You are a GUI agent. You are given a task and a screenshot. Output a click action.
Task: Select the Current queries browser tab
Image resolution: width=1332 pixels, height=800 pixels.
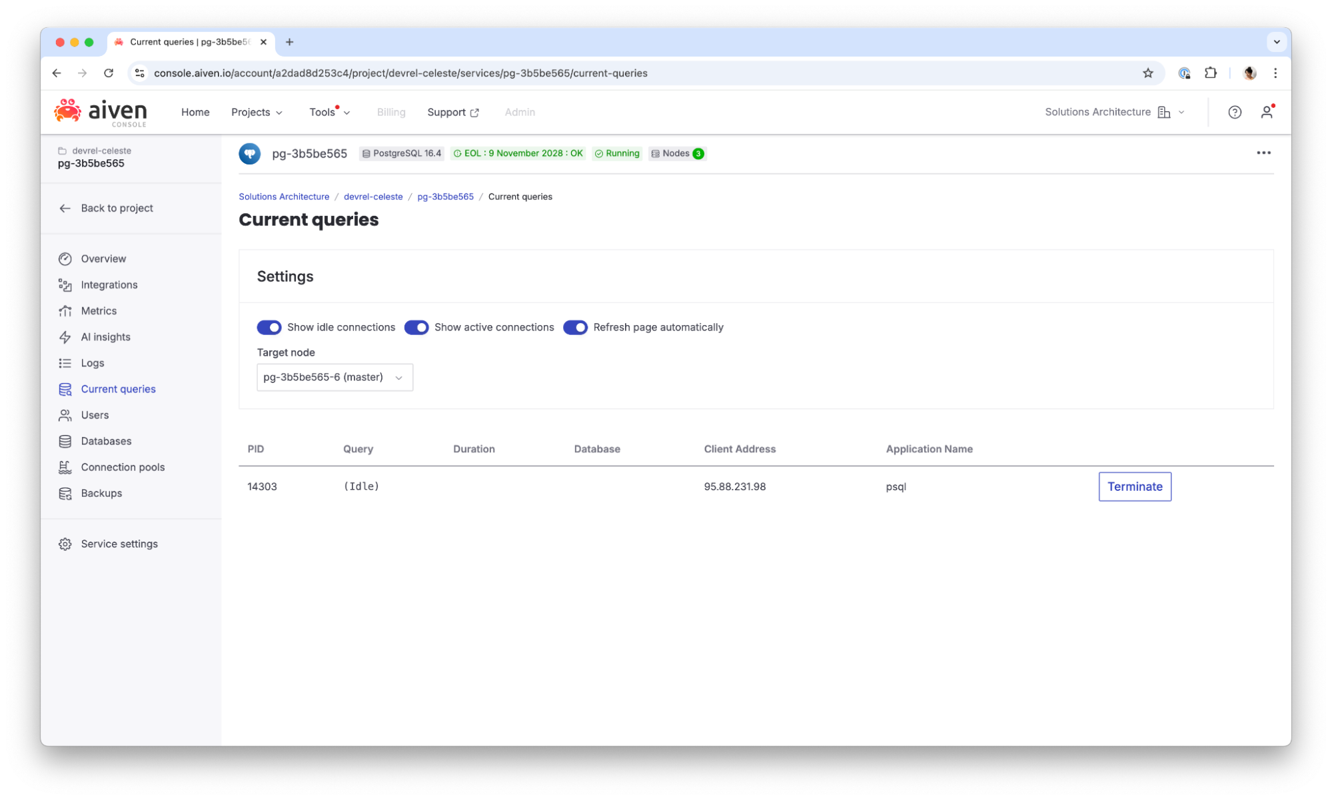click(190, 42)
